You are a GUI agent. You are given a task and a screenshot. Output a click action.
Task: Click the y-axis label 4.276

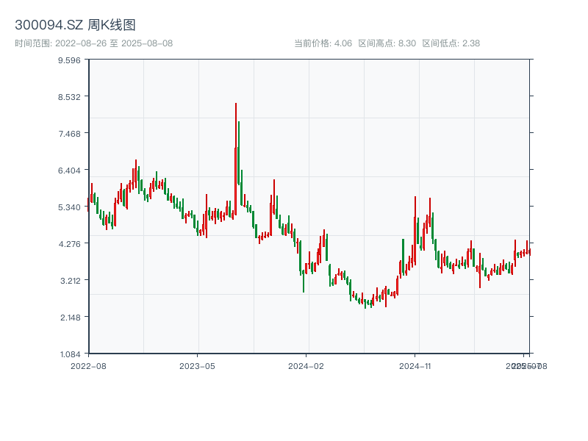pos(69,244)
